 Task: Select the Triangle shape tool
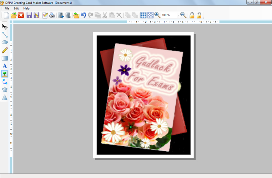click(x=5, y=97)
